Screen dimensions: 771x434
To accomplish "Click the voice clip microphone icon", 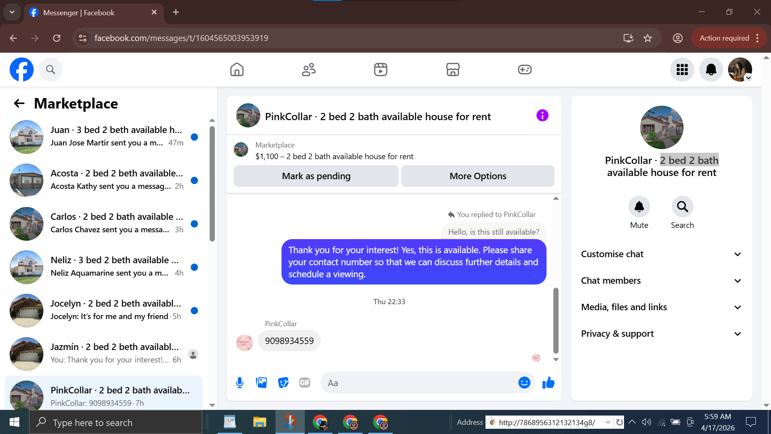I will coord(240,383).
